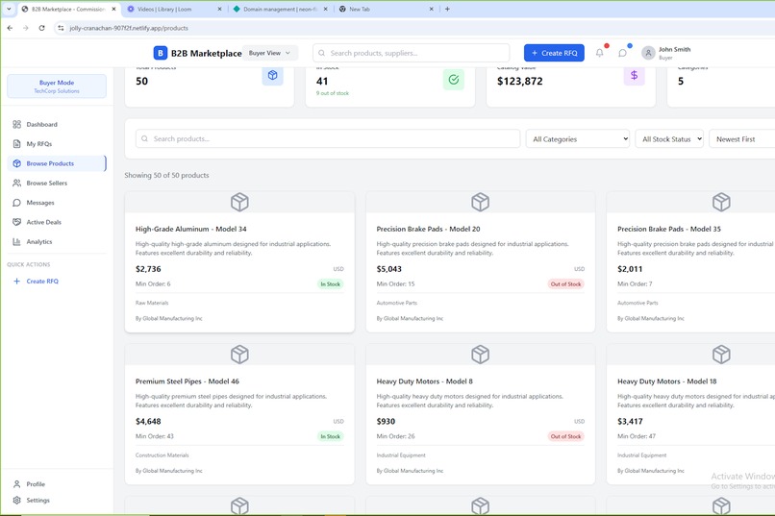
Task: Click the browser address bar URL
Action: [x=129, y=28]
